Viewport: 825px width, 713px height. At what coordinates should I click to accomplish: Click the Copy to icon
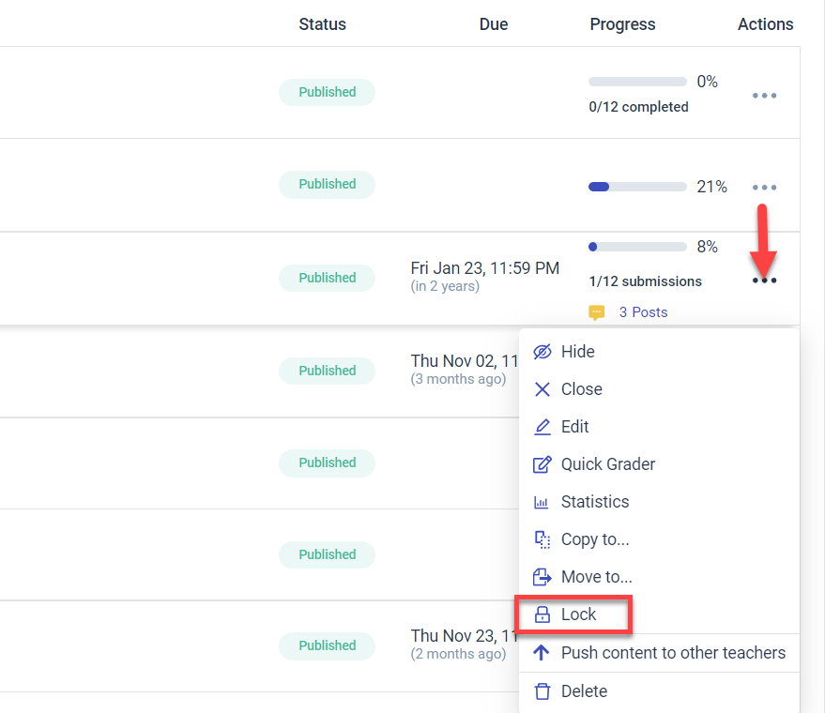click(x=542, y=539)
